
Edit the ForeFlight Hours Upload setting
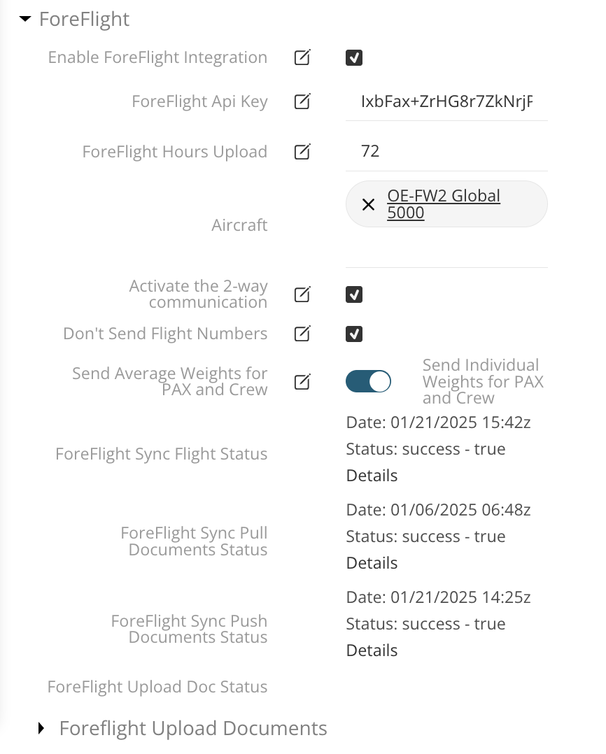(x=302, y=151)
